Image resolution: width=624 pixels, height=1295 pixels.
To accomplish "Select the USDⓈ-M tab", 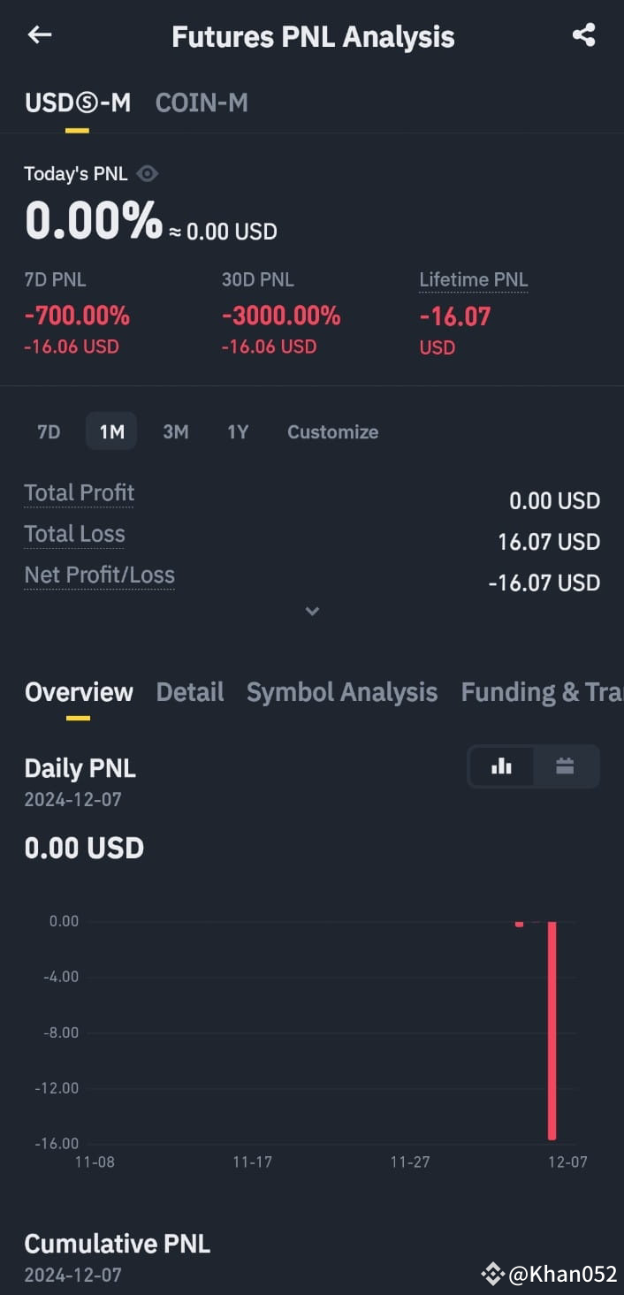I will point(78,103).
